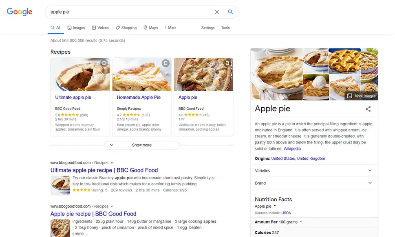Bookmark the Ultimate apple pie recipe card

coord(104,63)
